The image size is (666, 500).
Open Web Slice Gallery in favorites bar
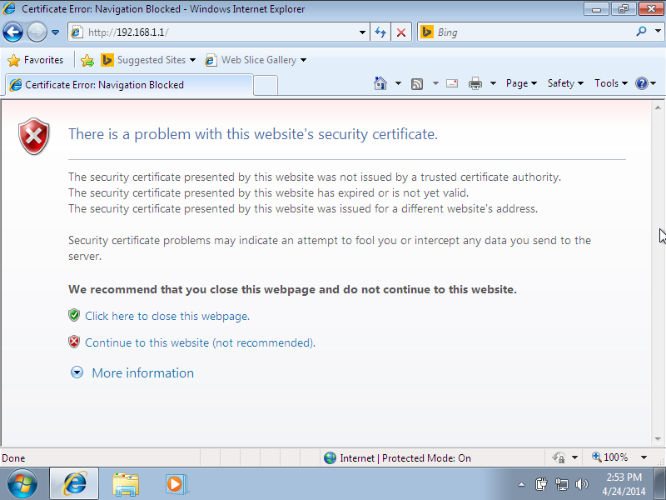click(256, 60)
